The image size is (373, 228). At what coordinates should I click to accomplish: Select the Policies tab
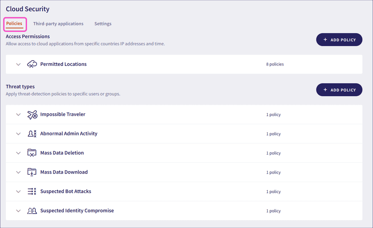pos(14,23)
